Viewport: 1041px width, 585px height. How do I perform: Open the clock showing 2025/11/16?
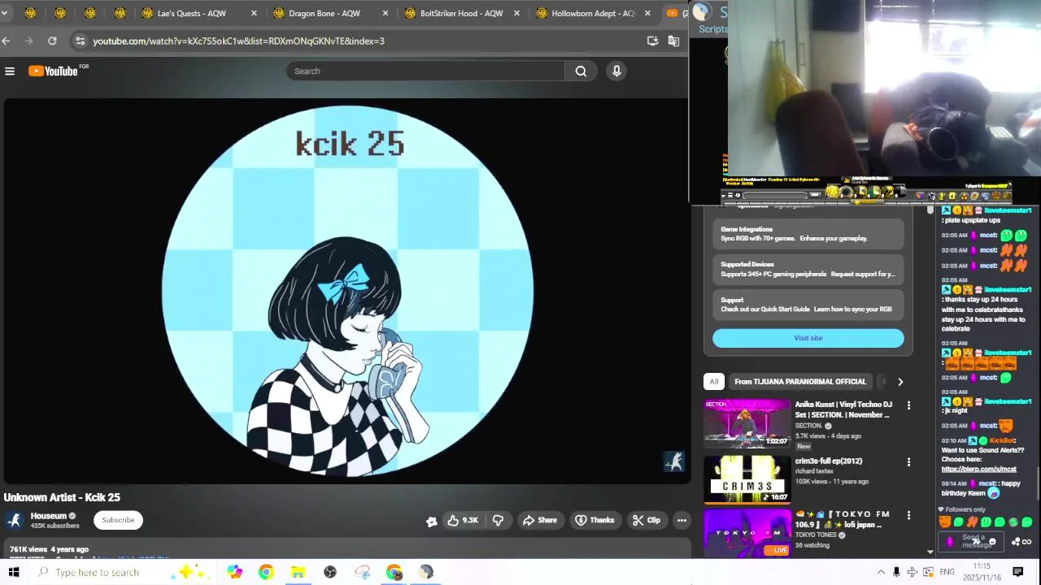[x=982, y=572]
